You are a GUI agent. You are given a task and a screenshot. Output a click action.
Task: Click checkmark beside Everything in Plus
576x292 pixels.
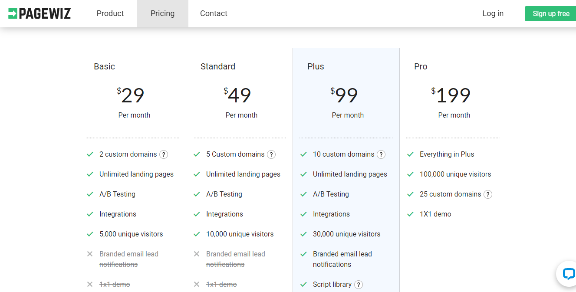click(410, 154)
